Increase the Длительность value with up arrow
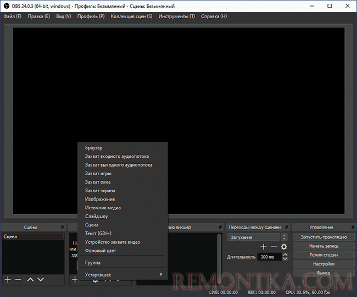Image resolution: width=357 pixels, height=297 pixels. pyautogui.click(x=285, y=254)
